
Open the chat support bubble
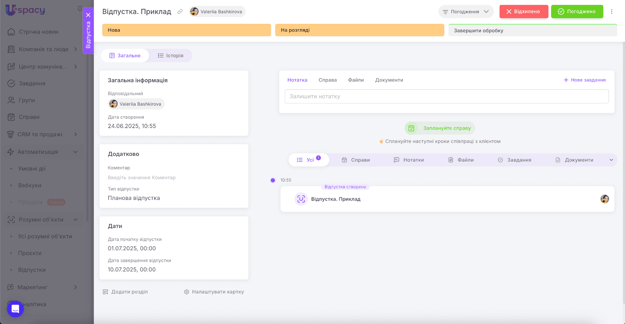click(15, 309)
